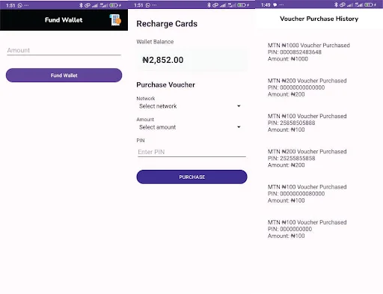
Task: Click the ₦2,852.00 wallet balance
Action: (163, 60)
